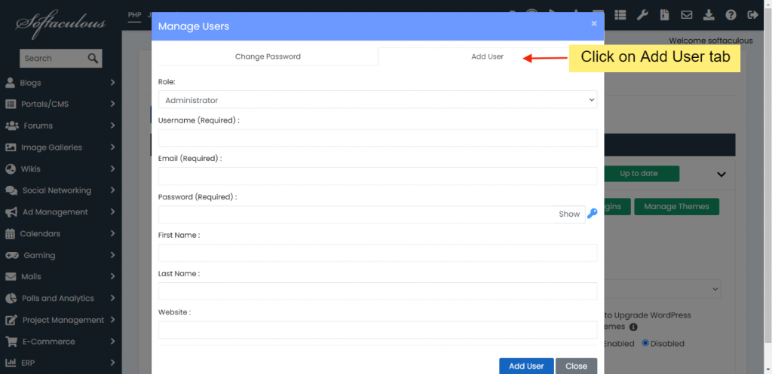Image resolution: width=772 pixels, height=374 pixels.
Task: Select the Disabled radio button
Action: (x=645, y=343)
